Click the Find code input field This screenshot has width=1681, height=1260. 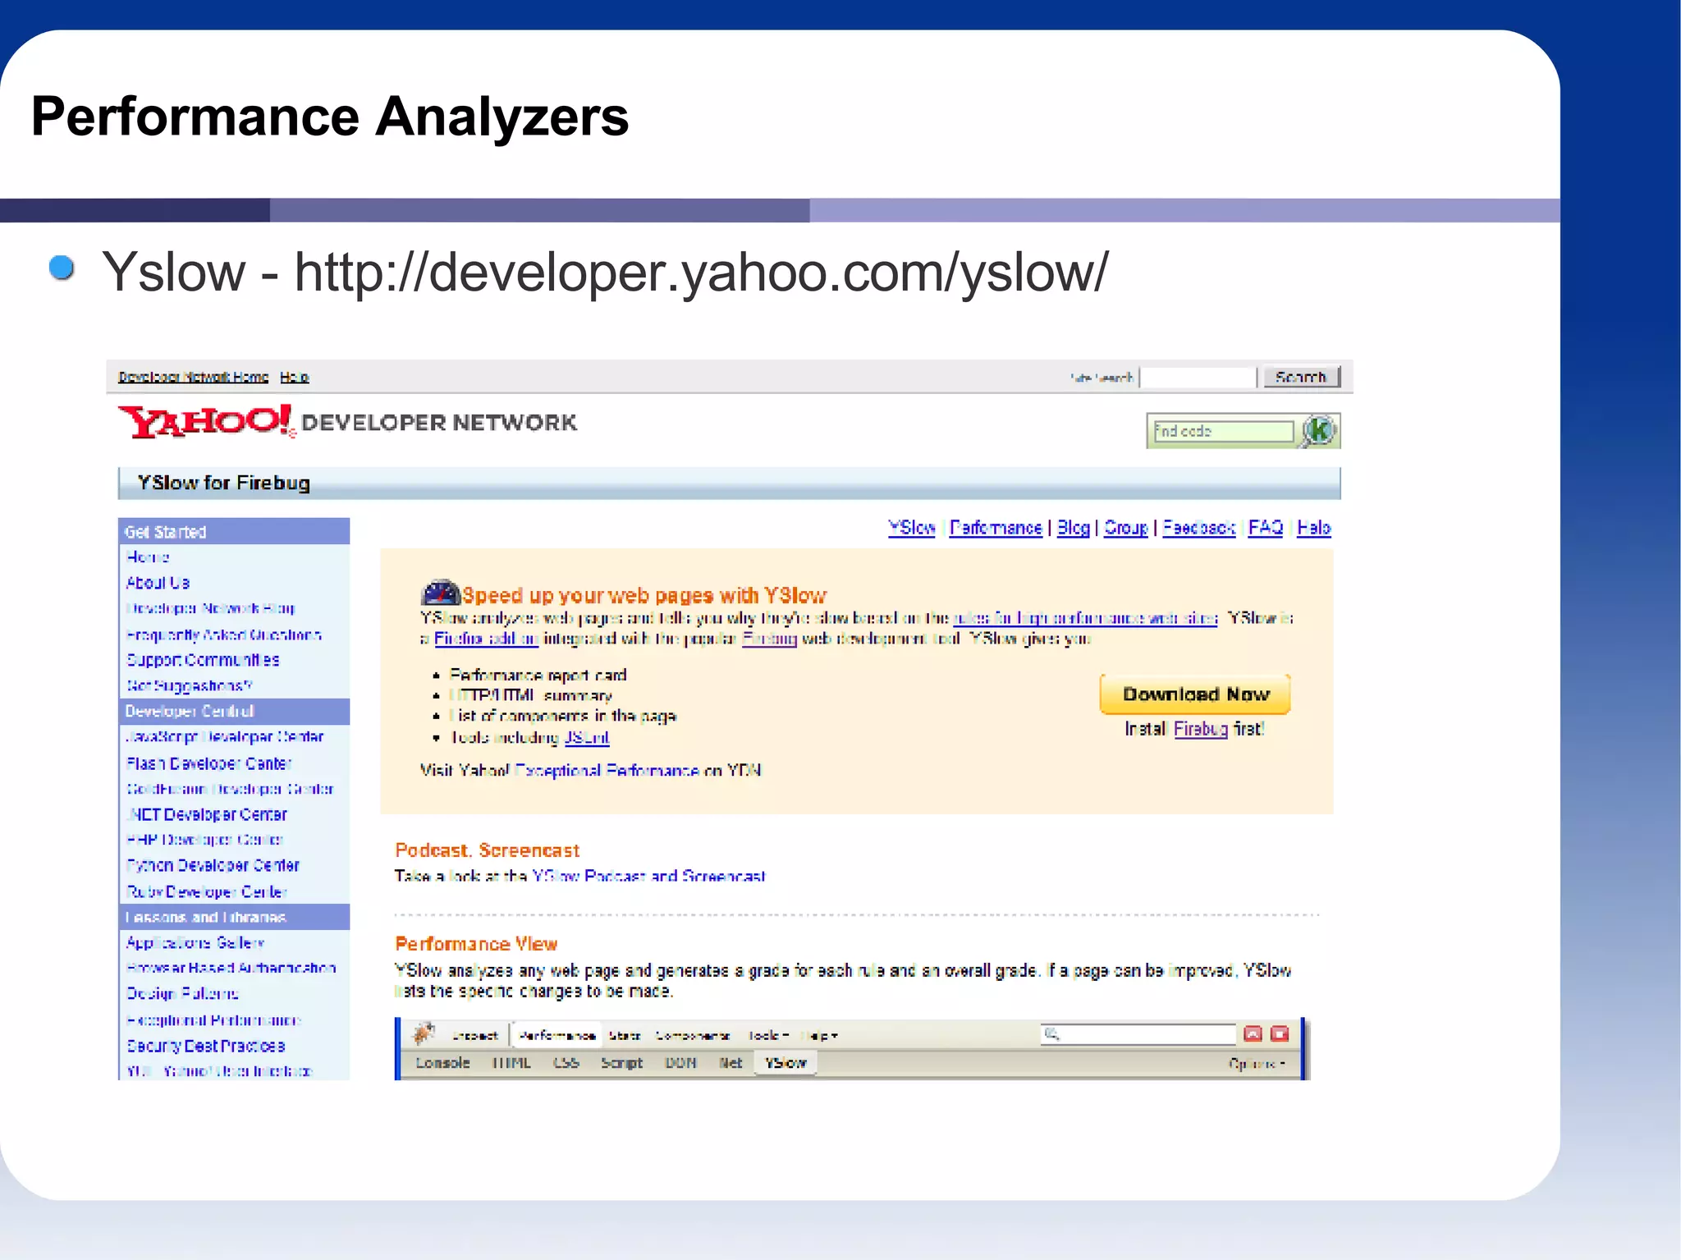tap(1223, 431)
